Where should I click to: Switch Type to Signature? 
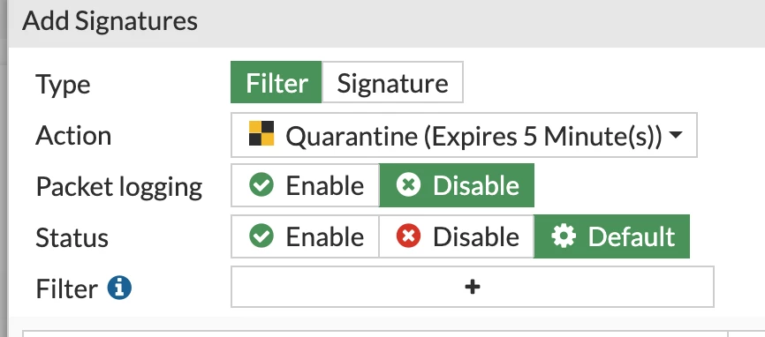click(392, 82)
